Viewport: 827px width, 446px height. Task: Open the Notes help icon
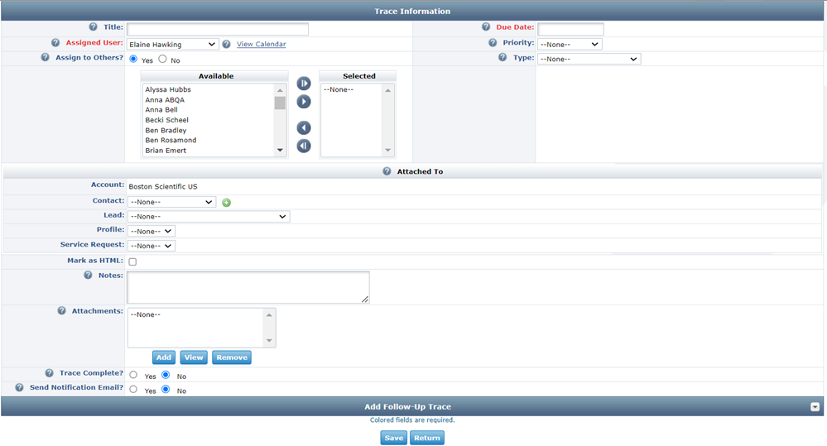(x=88, y=276)
